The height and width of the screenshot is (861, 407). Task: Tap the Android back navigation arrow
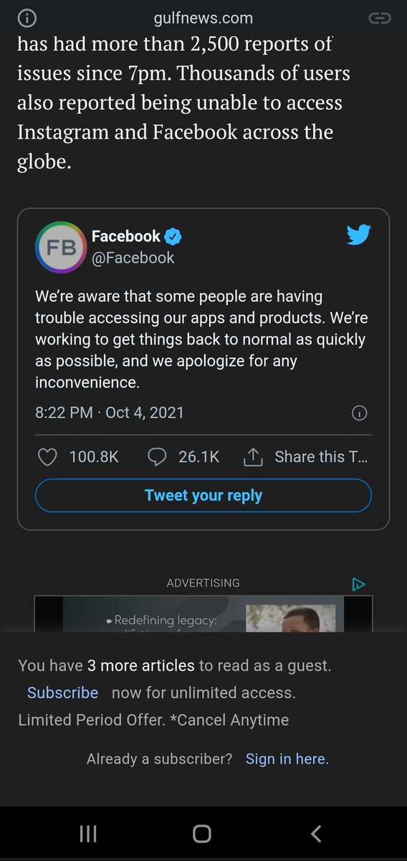316,833
